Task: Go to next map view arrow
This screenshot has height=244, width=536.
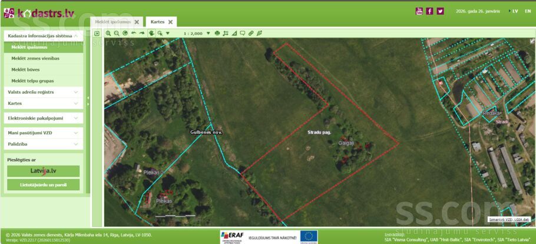Action: coord(142,33)
